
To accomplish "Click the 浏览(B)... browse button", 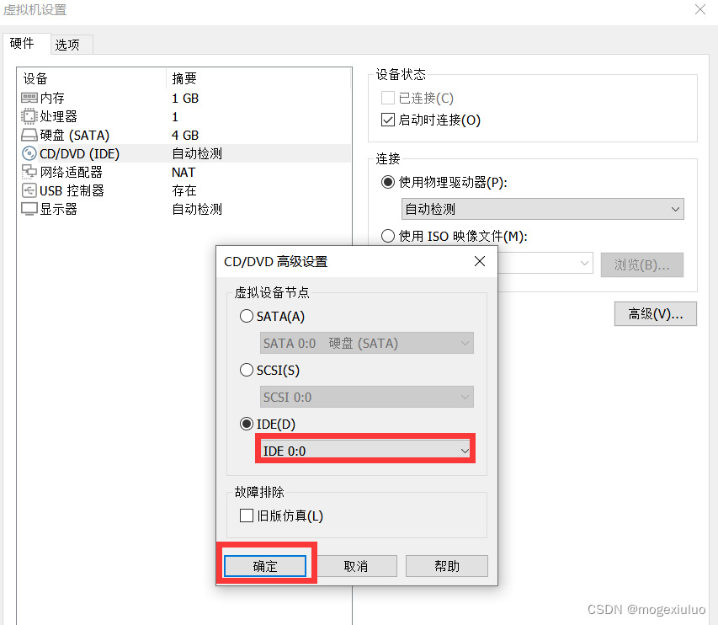I will coord(641,264).
